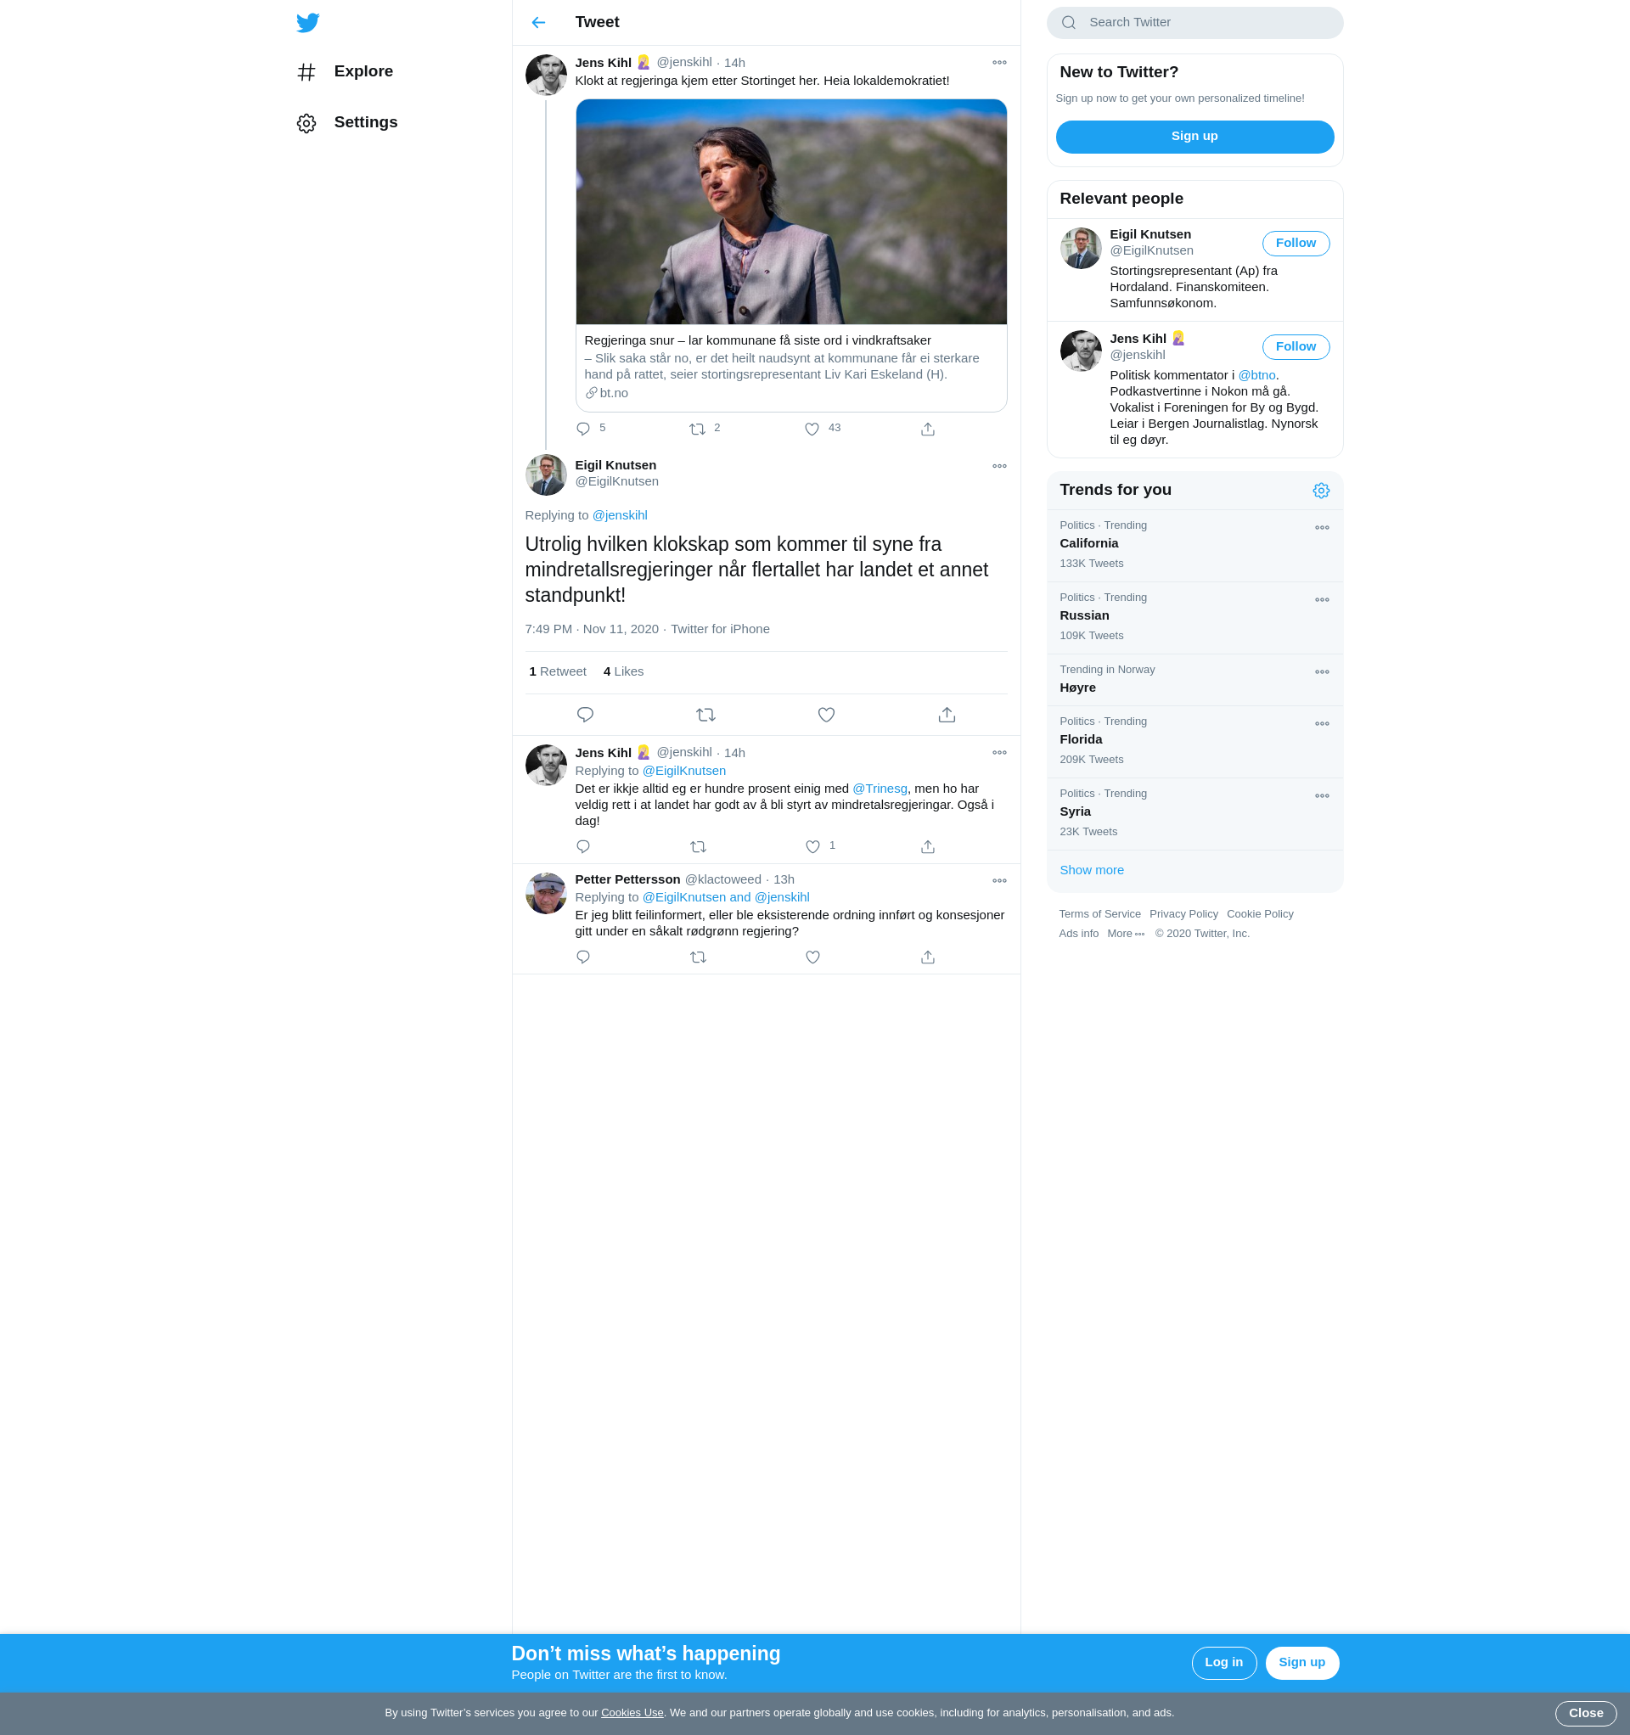
Task: Open more options on Eigil Knutsen's tweet
Action: point(998,466)
